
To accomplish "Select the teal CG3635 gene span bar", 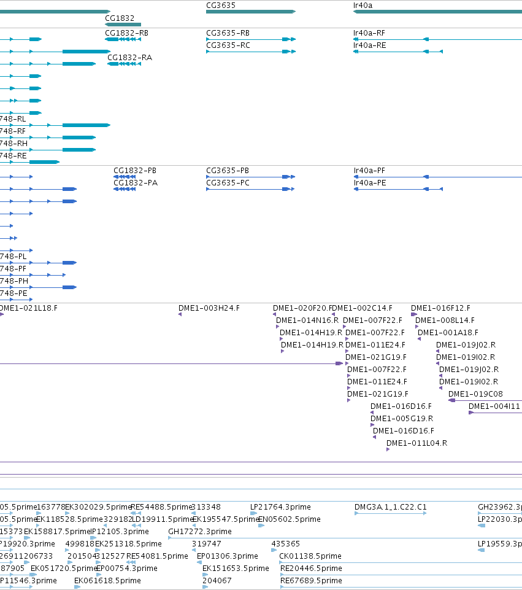I will click(x=251, y=12).
